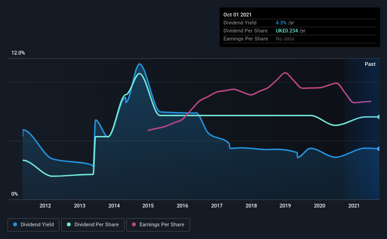
Task: Toggle the Dividend Per Share legend button
Action: pos(93,225)
